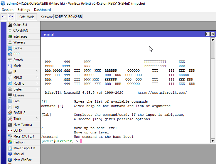Click the redo arrow icon in toolbar
216x164 pixels.
(x=11, y=17)
